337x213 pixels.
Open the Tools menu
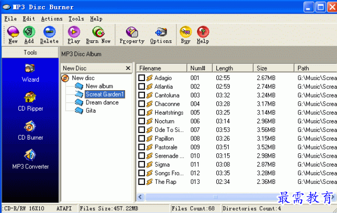point(76,18)
